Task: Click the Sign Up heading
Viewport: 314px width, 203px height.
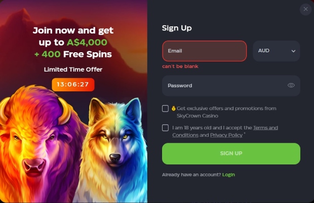Action: coord(177,28)
